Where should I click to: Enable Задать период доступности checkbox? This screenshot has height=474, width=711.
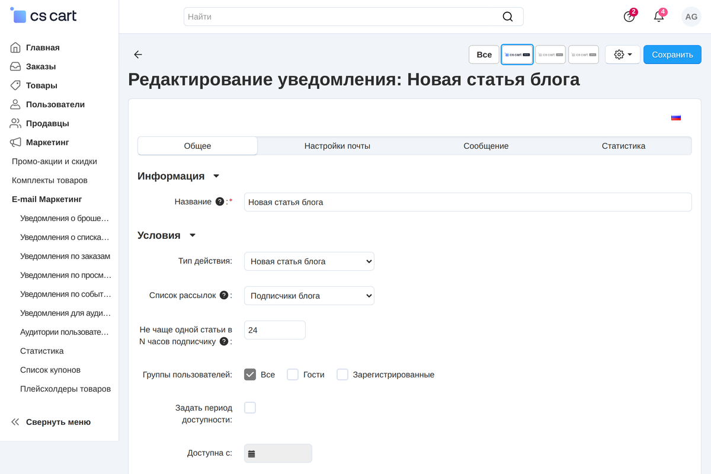(250, 408)
